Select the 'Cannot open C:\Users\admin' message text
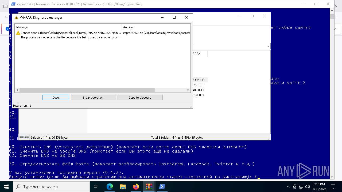Screen dimensions: 342x192 71,33
